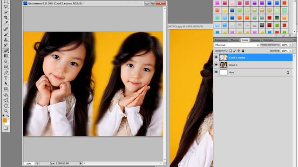Open the foreground orange color picker
This screenshot has width=298, height=167.
(x=5, y=120)
